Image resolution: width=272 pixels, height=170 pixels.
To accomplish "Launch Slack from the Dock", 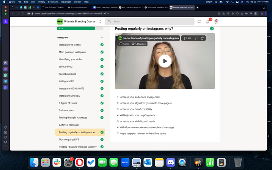I will (57, 162).
